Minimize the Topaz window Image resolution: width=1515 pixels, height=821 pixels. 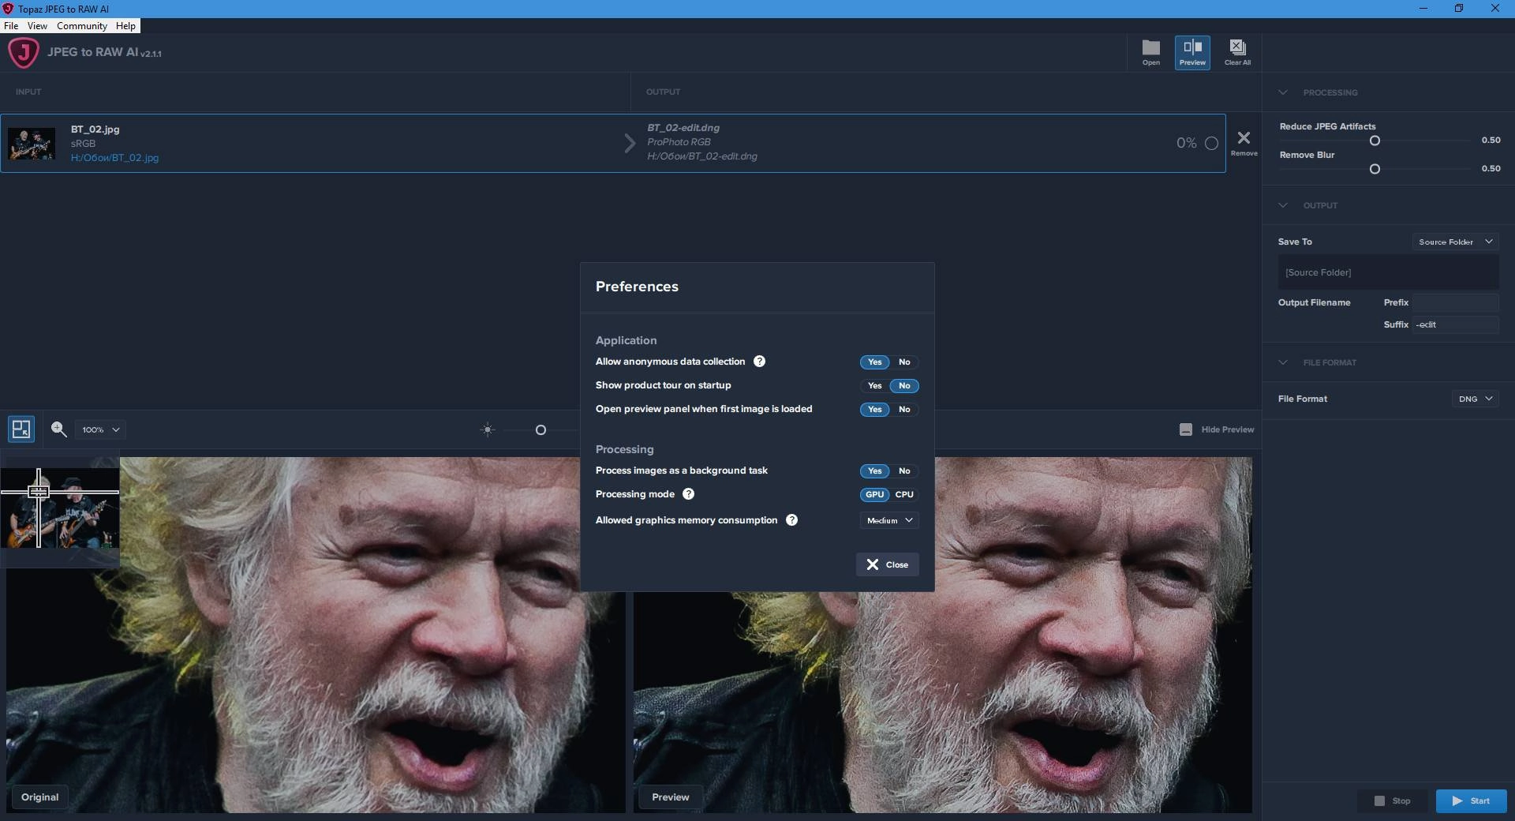[1423, 9]
